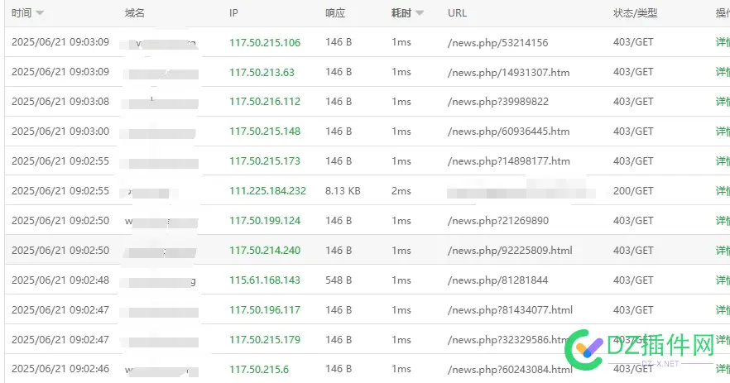
Task: Select URL text /news.php/14931307.htm
Action: coord(508,72)
